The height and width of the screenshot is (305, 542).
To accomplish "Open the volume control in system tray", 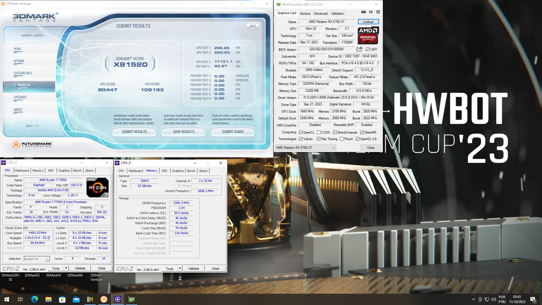I will 493,299.
